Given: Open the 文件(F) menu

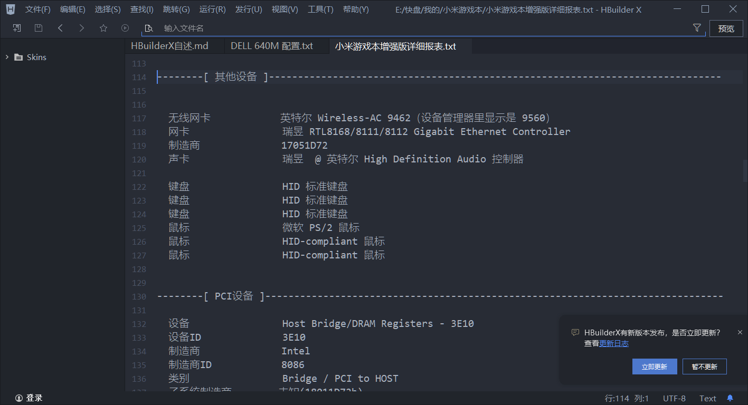Looking at the screenshot, I should 38,9.
